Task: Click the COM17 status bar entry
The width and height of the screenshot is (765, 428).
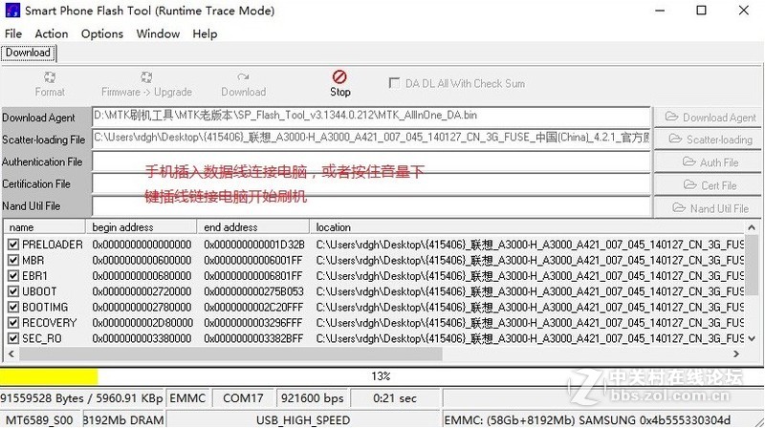Action: 243,398
